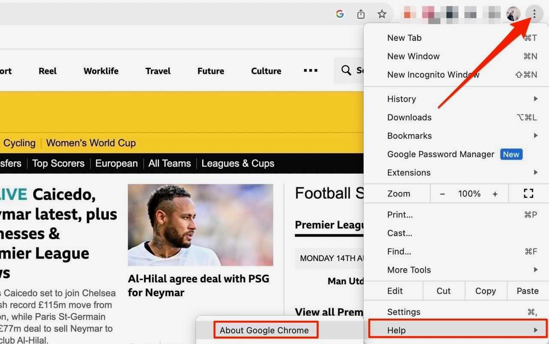Go to Women's World Cup

click(x=91, y=143)
